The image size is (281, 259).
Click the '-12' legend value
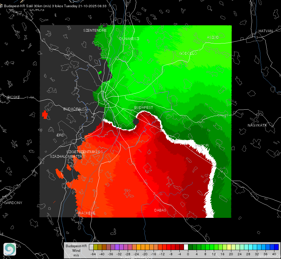pyautogui.click(x=162, y=254)
